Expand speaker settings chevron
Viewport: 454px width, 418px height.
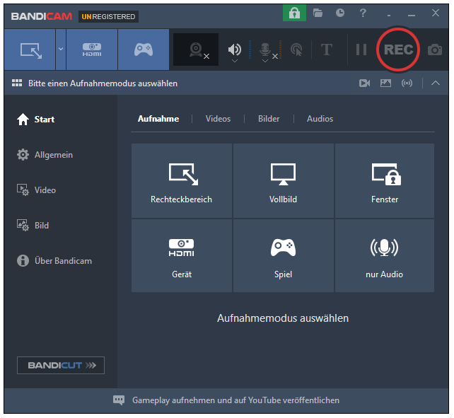point(235,61)
